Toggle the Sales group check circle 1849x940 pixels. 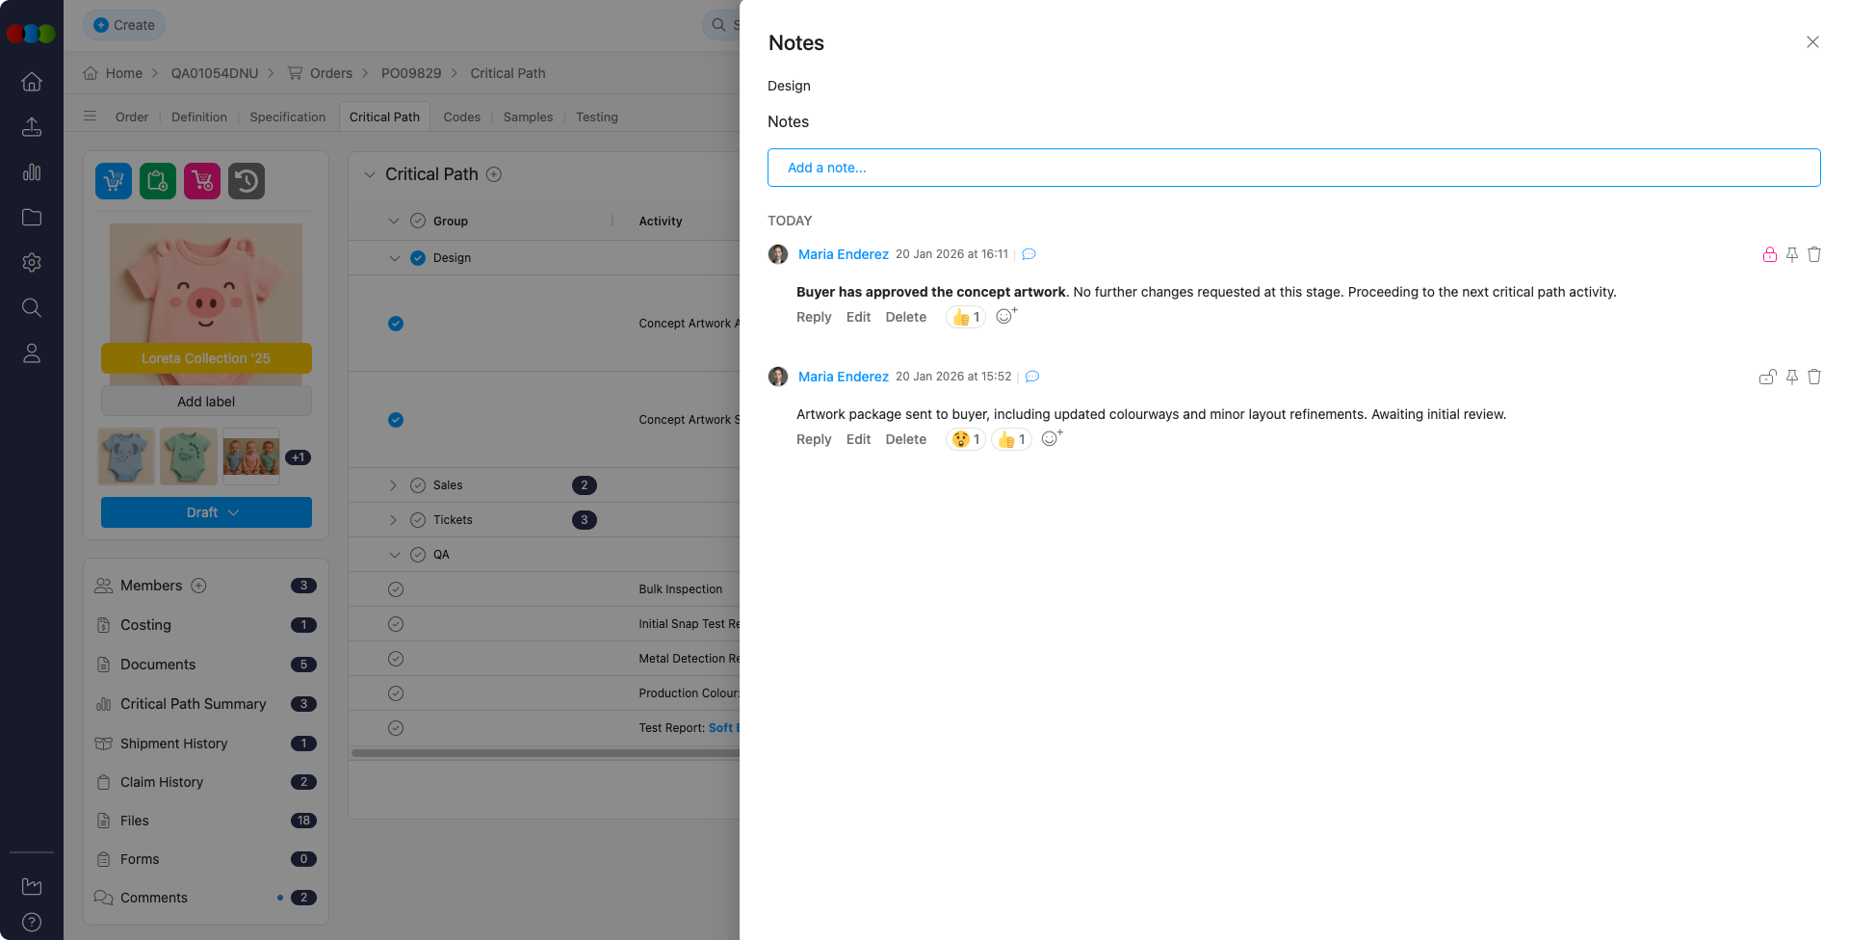point(418,485)
